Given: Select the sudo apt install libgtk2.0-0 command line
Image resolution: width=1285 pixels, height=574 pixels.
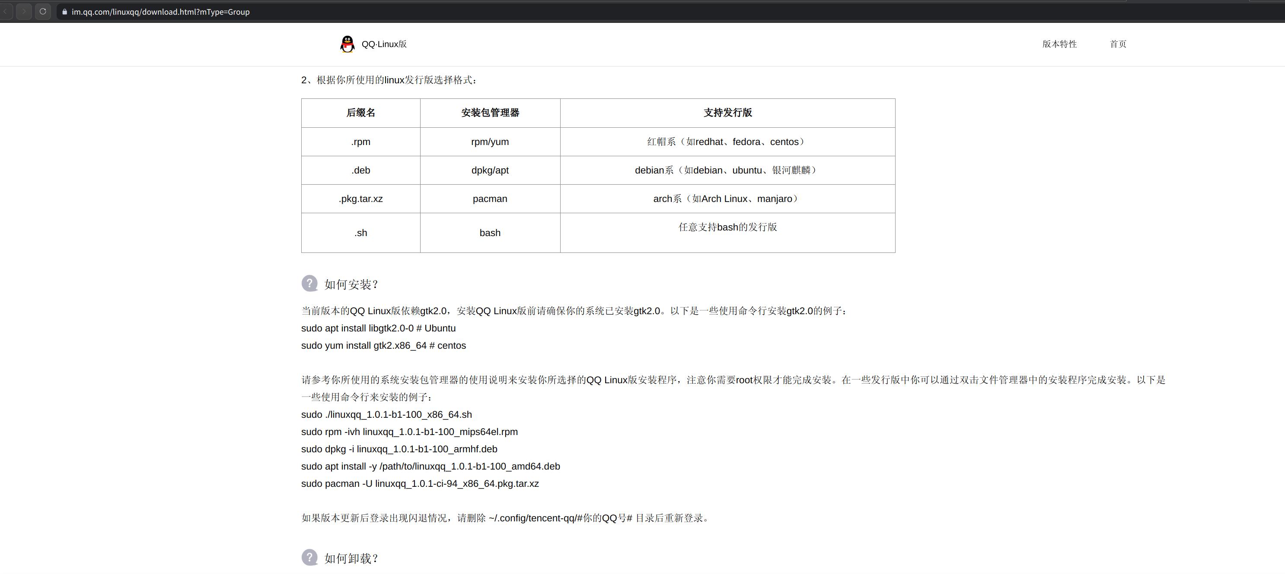Looking at the screenshot, I should tap(378, 328).
